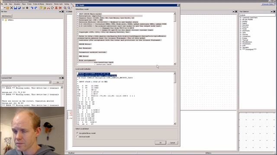Click the global library model scrollbar thumb
The height and width of the screenshot is (155, 277).
coord(175,18)
